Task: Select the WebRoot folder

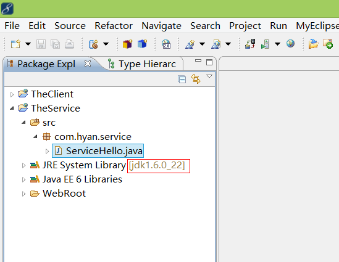Action: (64, 194)
